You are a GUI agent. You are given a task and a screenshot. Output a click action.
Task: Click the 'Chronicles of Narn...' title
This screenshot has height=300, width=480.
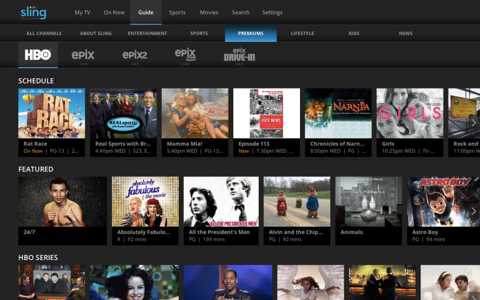338,144
